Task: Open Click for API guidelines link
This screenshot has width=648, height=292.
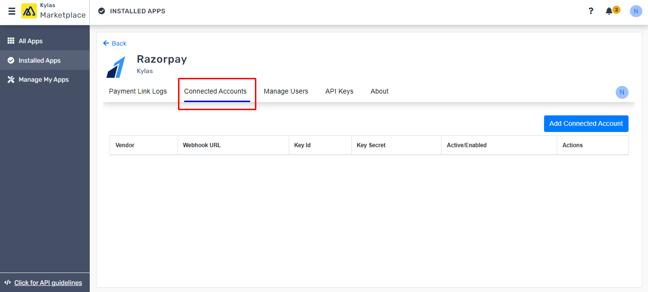Action: (48, 283)
